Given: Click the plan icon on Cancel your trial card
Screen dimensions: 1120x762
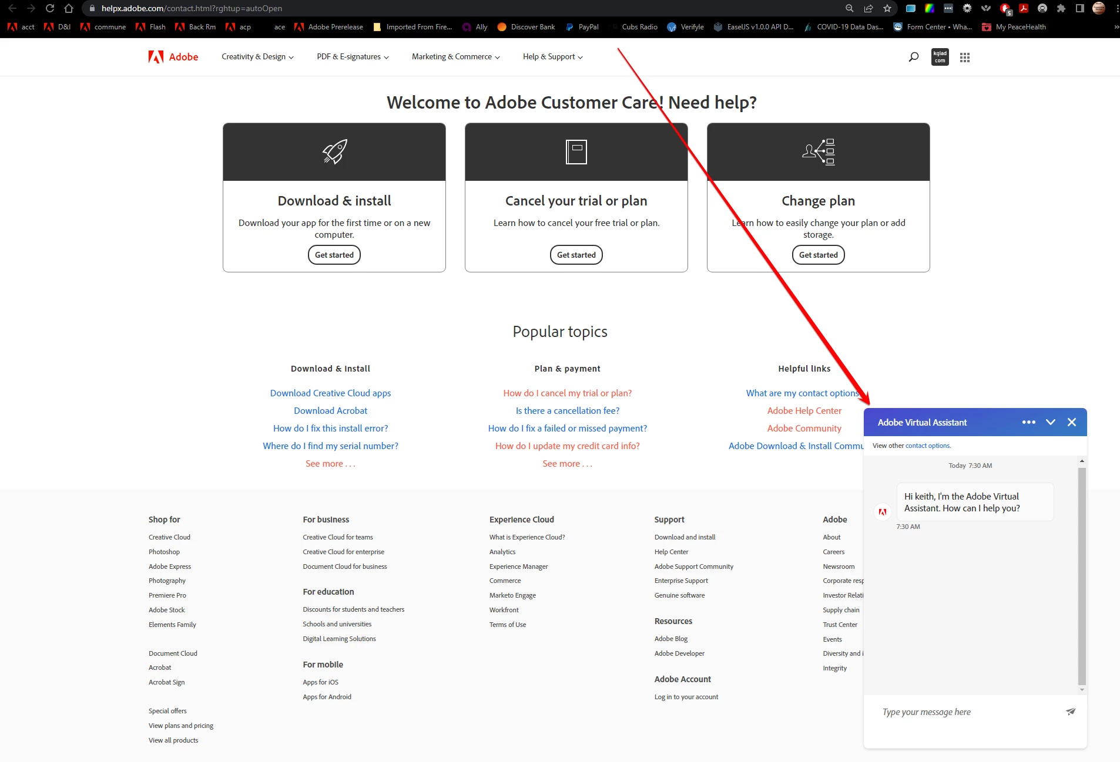Looking at the screenshot, I should 576,152.
